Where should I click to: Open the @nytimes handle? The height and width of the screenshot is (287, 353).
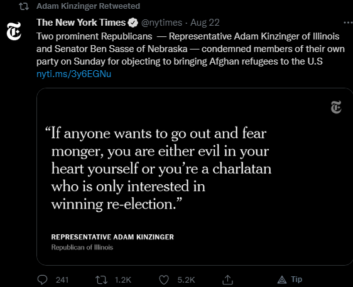(x=161, y=23)
